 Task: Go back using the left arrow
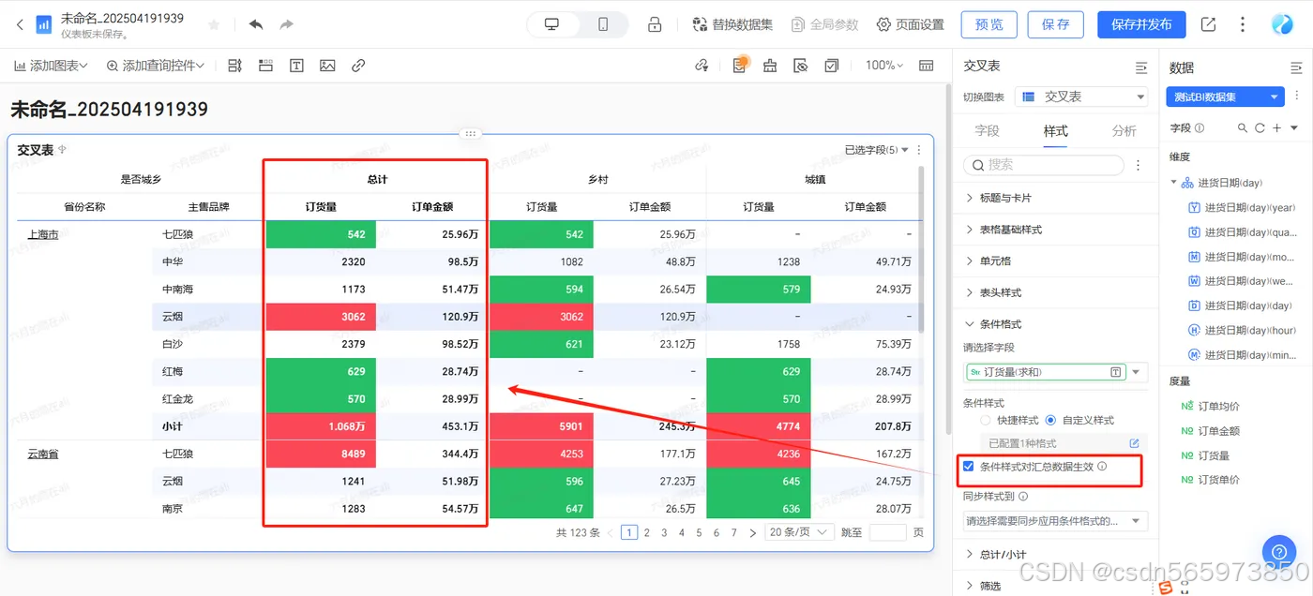pos(20,24)
